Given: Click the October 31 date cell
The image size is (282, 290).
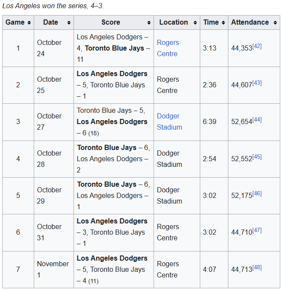Looking at the screenshot, I should pyautogui.click(x=49, y=232).
